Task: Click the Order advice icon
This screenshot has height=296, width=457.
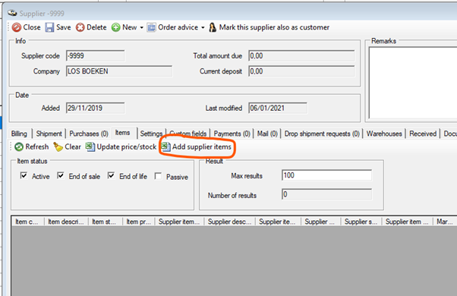Action: tap(151, 27)
